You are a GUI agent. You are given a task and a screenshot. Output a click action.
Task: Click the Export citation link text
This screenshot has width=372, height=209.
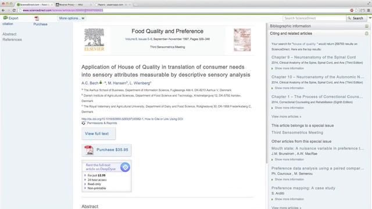pyautogui.click(x=10, y=21)
